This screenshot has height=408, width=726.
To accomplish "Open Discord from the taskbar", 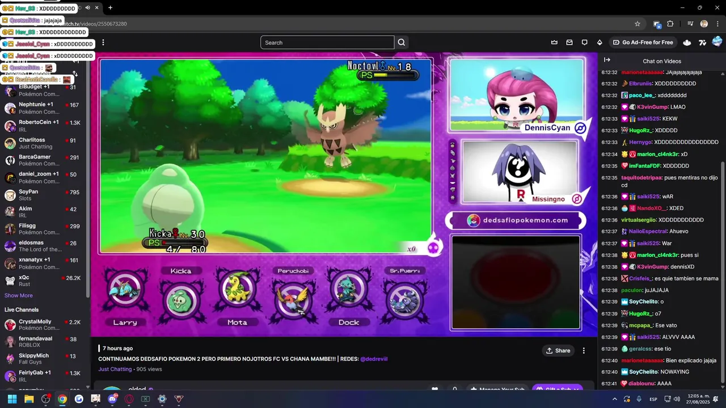I will (x=112, y=399).
